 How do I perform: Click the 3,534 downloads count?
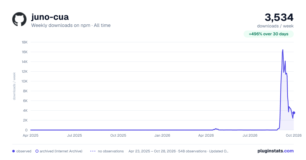[x=279, y=17]
